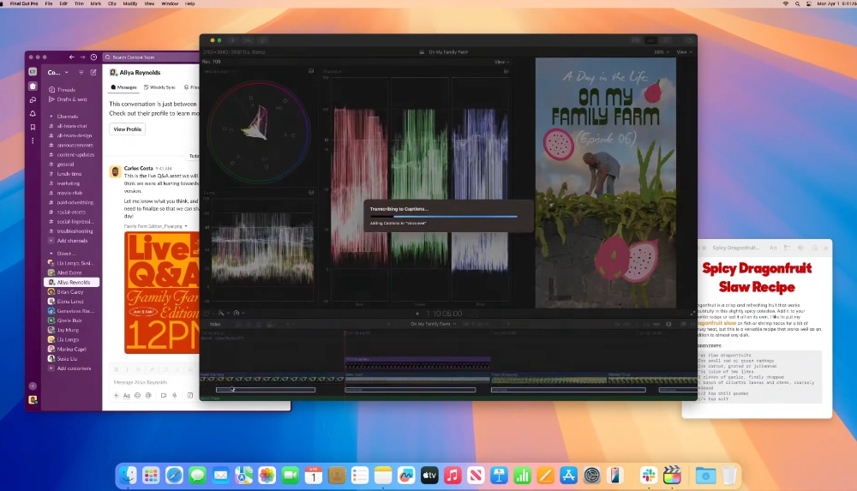The height and width of the screenshot is (491, 857).
Task: Open the Later bookmark icon in Slack
Action: (33, 128)
